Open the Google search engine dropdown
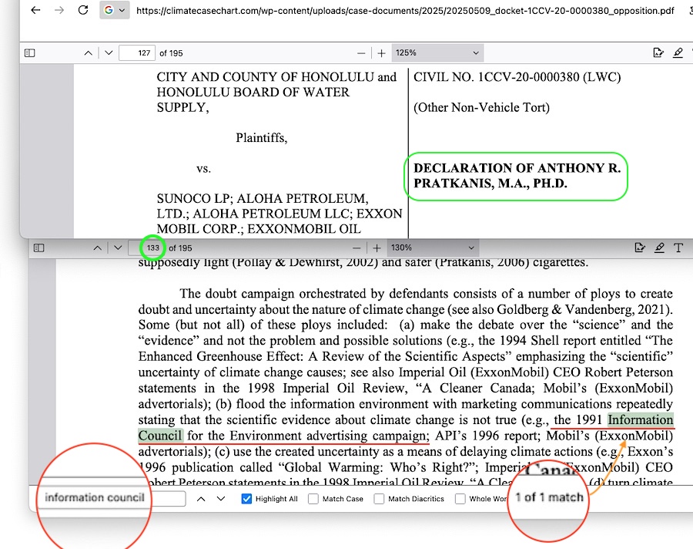 [x=114, y=11]
